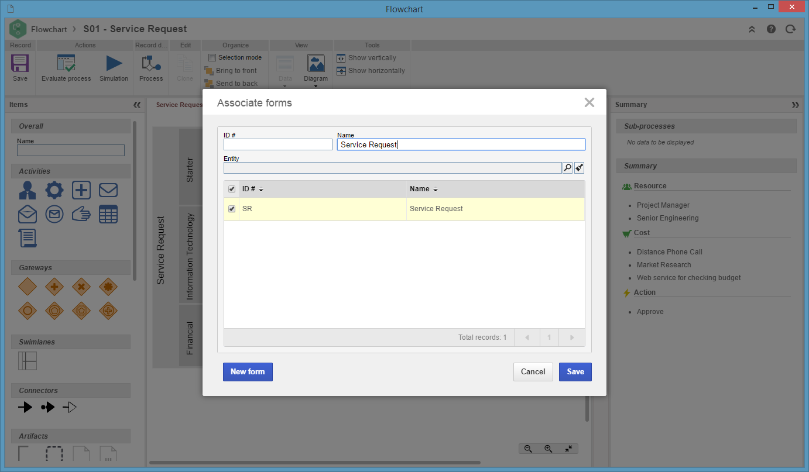This screenshot has height=472, width=809.
Task: Click the New form button
Action: coord(248,372)
